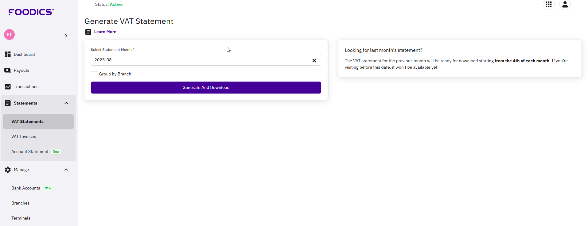Go to Account Statement page
Screen dimensions: 588x226
pos(30,151)
